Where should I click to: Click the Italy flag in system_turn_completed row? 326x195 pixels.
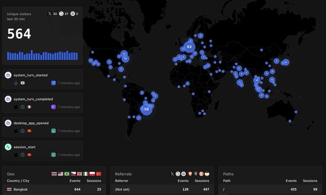(x=29, y=107)
